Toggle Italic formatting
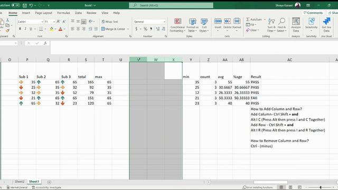Screen dimensions: 338x190 (25, 28)
